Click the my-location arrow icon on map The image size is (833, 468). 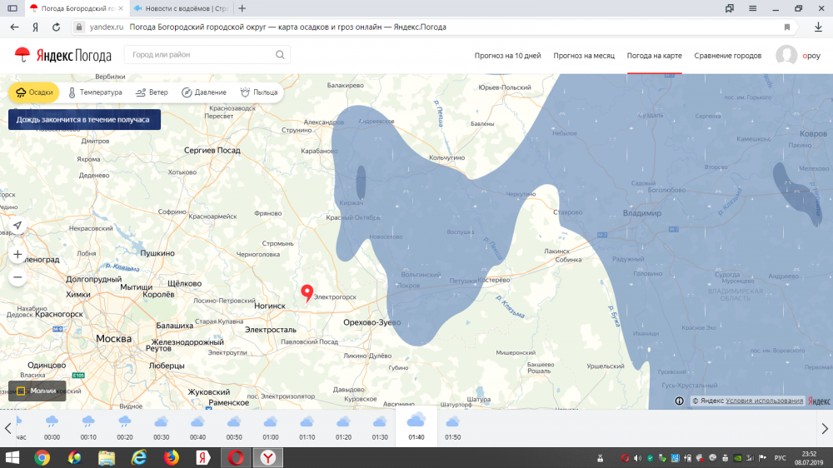(x=17, y=227)
